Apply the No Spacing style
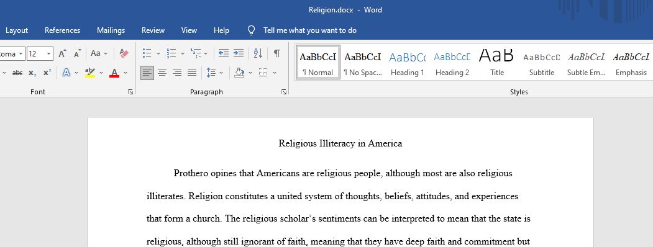This screenshot has height=247, width=653. (x=363, y=62)
